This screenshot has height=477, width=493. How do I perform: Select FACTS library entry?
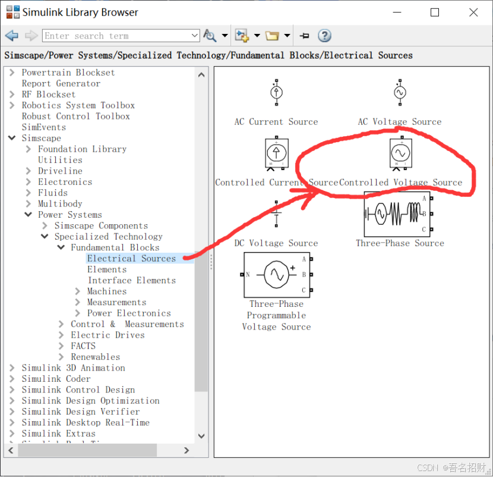click(83, 346)
